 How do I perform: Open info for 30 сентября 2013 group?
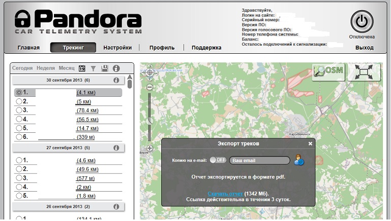pos(116,81)
